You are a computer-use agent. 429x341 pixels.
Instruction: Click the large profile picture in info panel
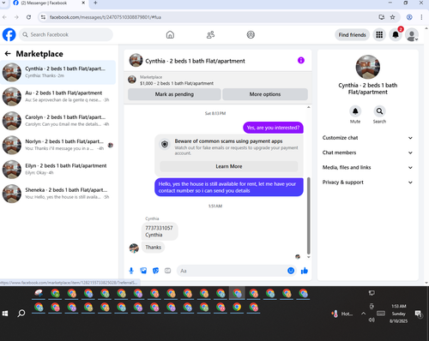tap(368, 67)
